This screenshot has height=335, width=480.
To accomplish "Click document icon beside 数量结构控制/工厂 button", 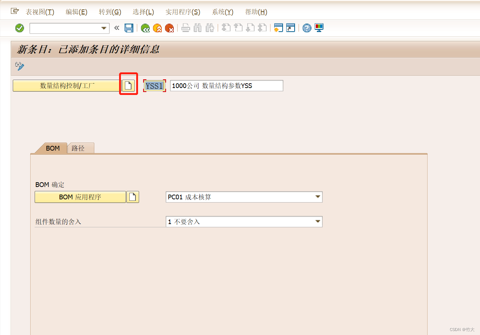I will pos(128,86).
